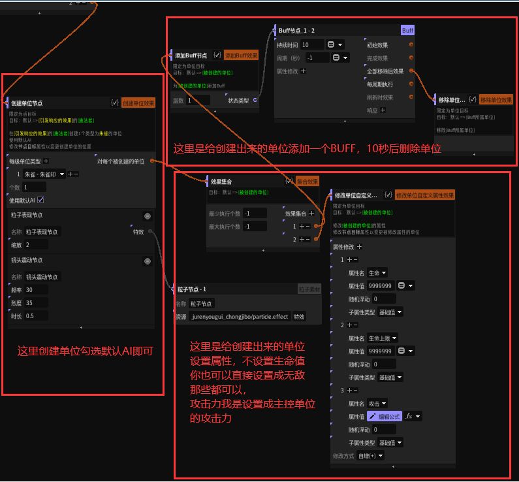Click the 刷新时效果 output port
The image size is (519, 482).
[411, 97]
